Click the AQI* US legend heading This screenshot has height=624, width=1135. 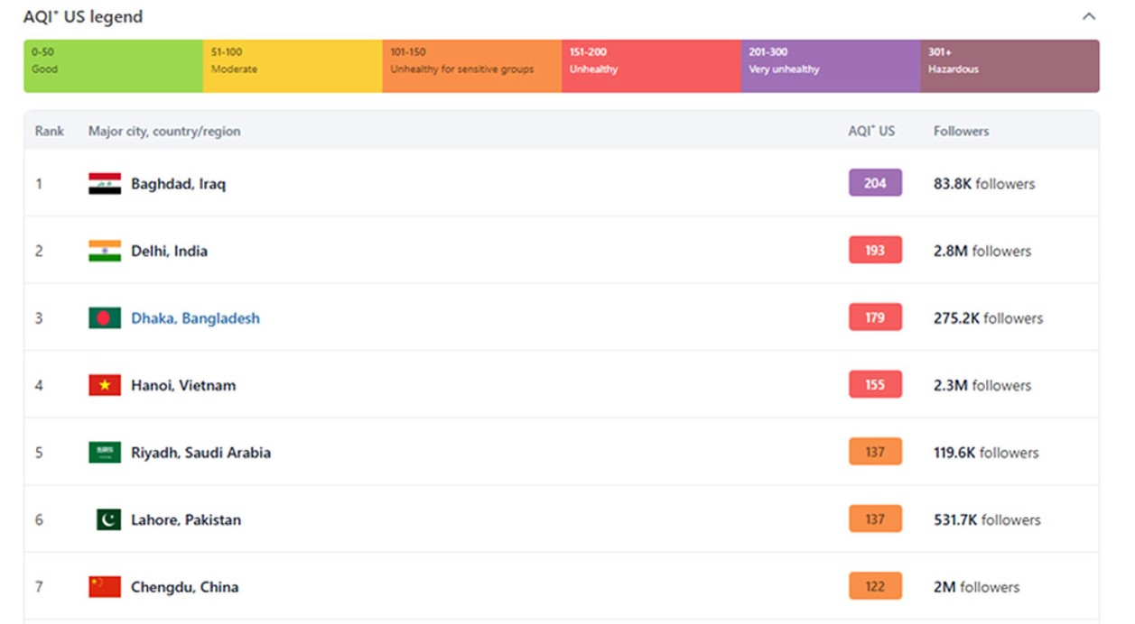click(83, 16)
